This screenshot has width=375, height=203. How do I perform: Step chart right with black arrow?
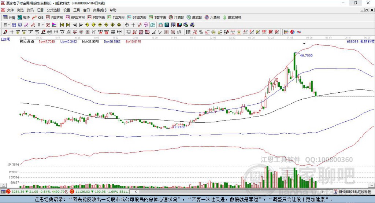pos(81,25)
